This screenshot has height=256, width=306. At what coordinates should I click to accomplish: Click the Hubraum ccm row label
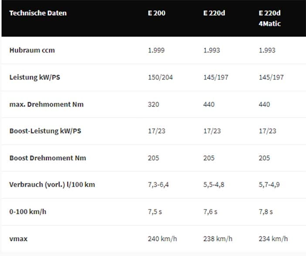(32, 50)
